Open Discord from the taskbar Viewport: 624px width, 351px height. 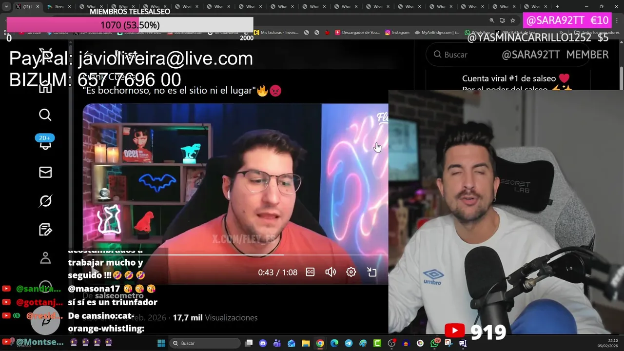pos(263,343)
